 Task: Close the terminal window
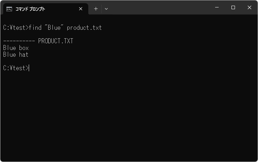pos(249,7)
